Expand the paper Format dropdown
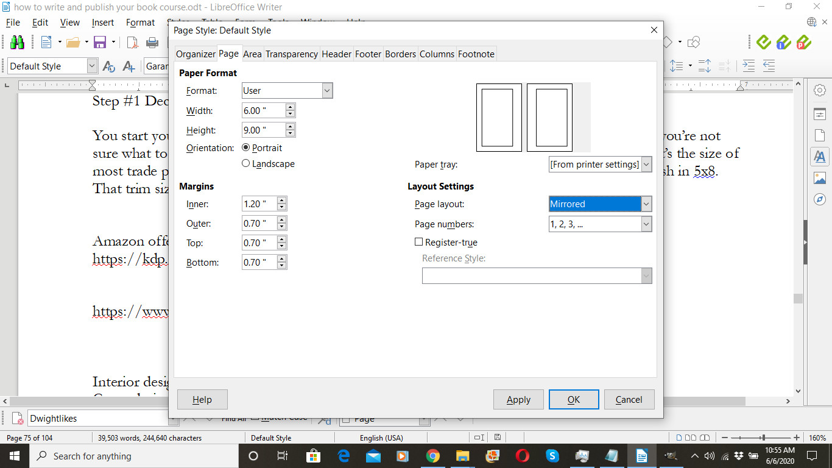 tap(327, 91)
